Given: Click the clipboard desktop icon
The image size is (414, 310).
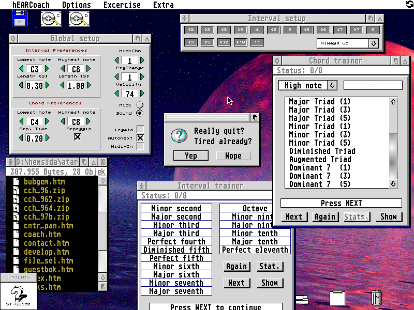Looking at the screenshot, I should (337, 298).
